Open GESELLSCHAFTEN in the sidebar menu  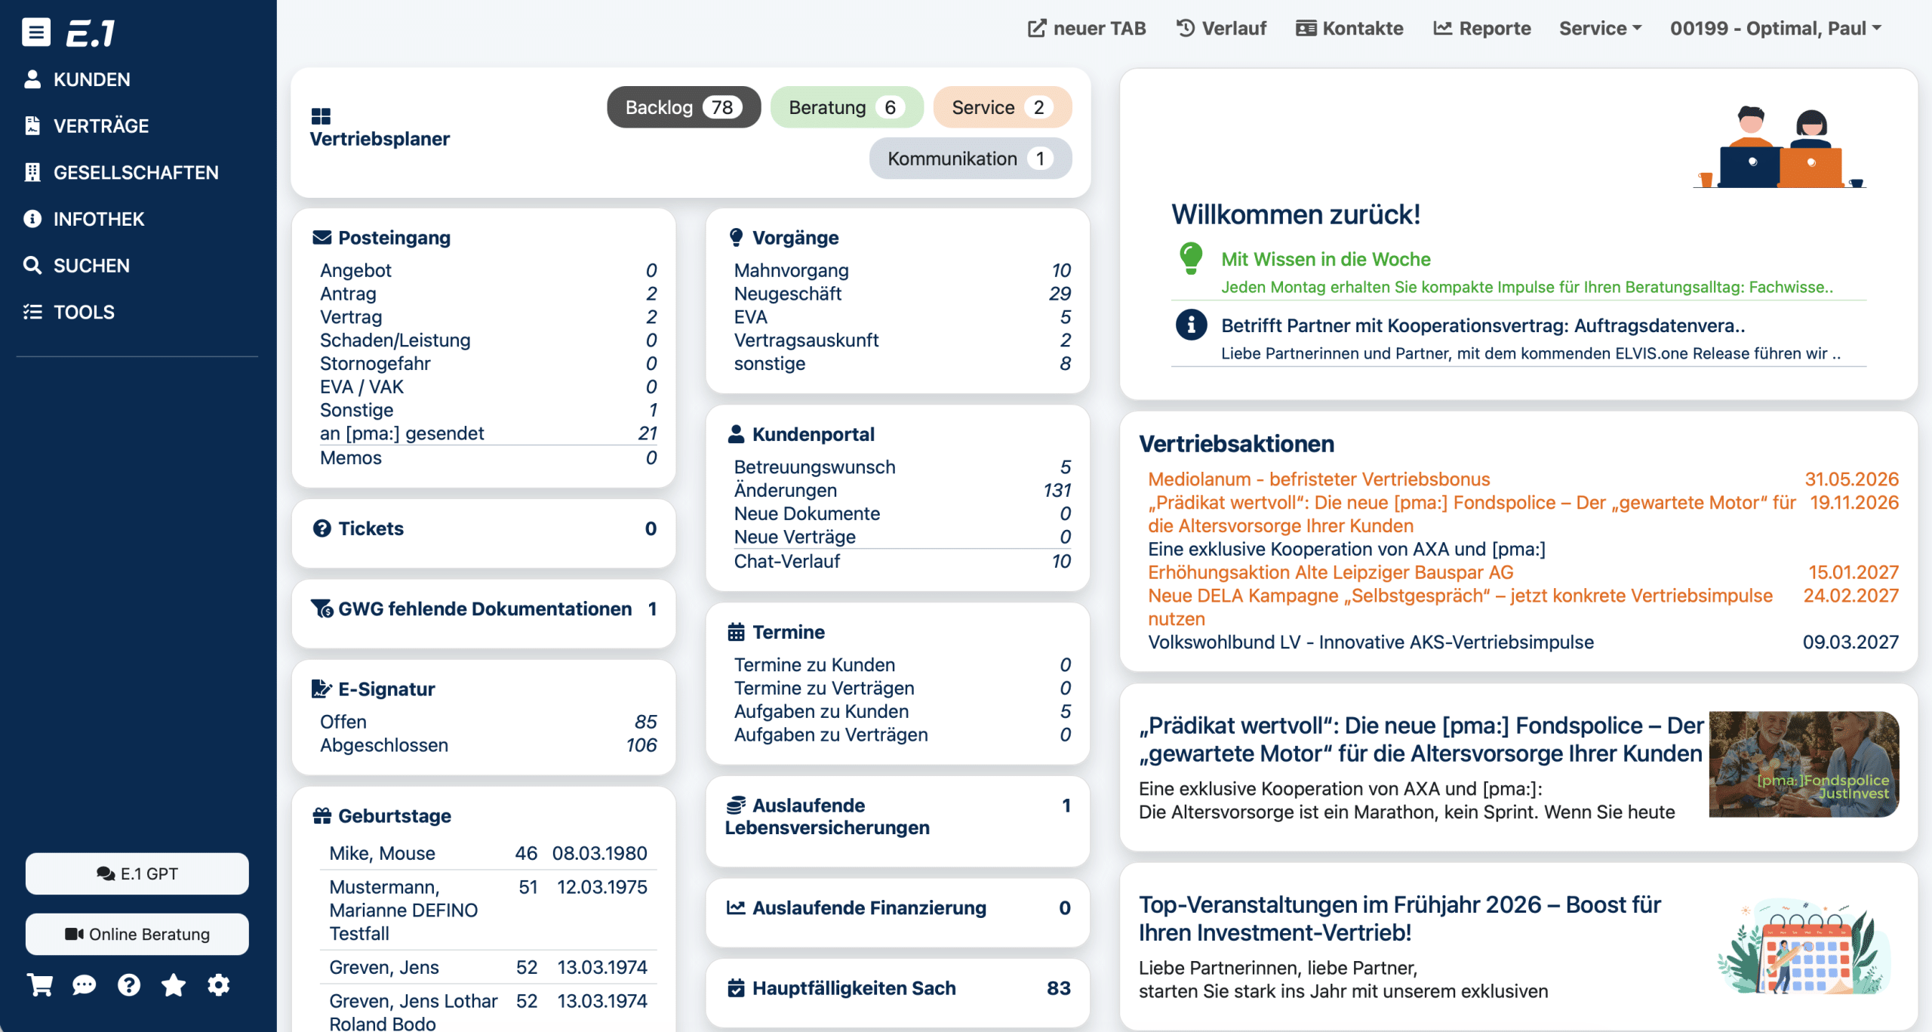(x=135, y=172)
